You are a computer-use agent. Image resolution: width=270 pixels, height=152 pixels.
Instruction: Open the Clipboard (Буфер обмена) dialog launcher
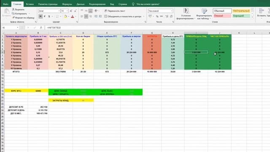tap(35, 22)
